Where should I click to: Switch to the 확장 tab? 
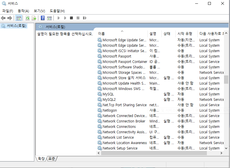pyautogui.click(x=41, y=159)
